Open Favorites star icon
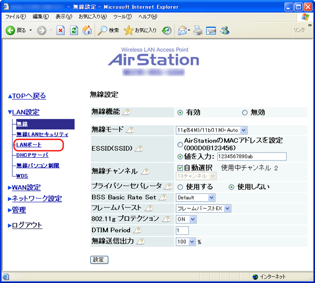315x283 pixels. (x=129, y=30)
